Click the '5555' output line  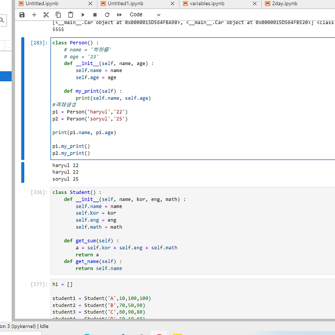click(x=58, y=29)
